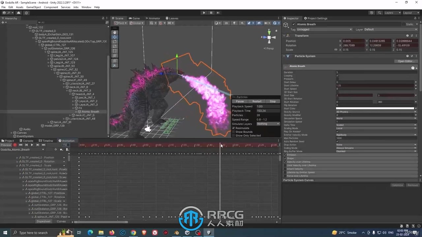
Task: Open the draw mode shading dropdown
Action: 218,23
